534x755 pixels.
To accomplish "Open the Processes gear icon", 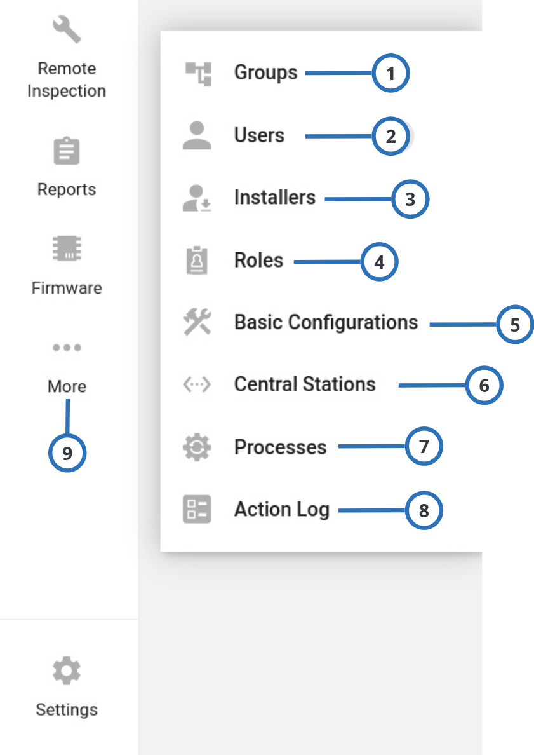I will [x=197, y=447].
